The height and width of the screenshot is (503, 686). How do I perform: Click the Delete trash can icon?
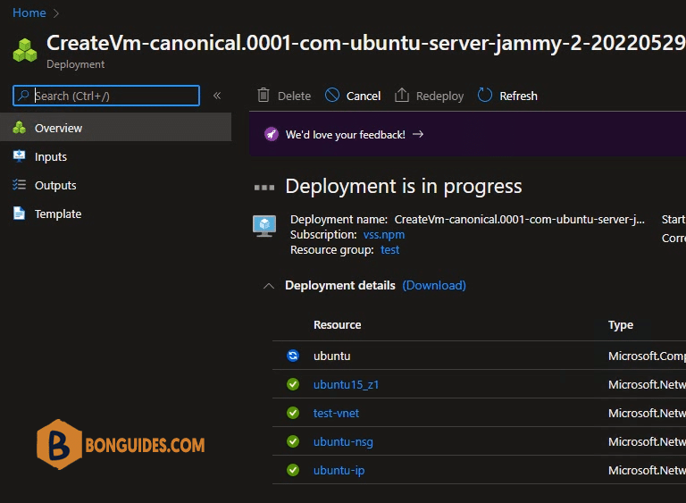(x=264, y=95)
